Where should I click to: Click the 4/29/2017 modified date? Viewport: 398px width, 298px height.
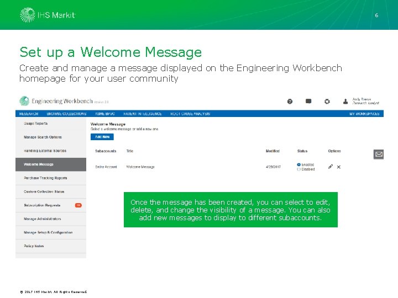click(x=273, y=167)
